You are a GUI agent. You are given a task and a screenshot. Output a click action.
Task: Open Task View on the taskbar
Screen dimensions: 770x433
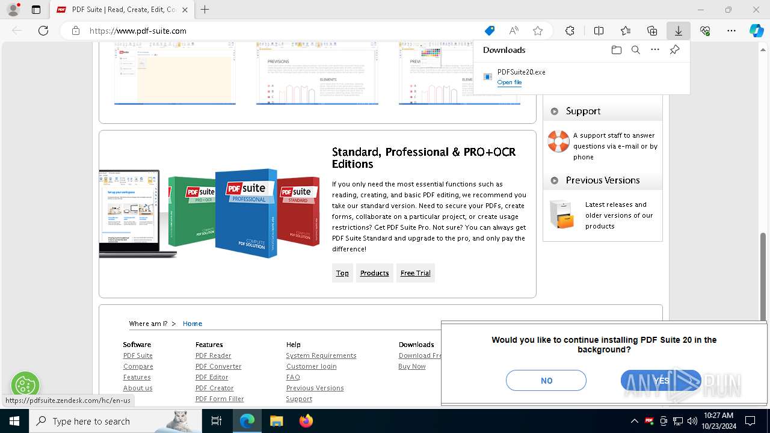point(217,421)
